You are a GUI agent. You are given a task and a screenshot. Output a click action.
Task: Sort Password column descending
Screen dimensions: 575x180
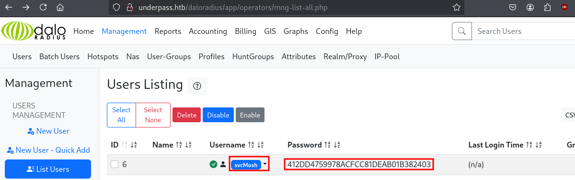336,145
